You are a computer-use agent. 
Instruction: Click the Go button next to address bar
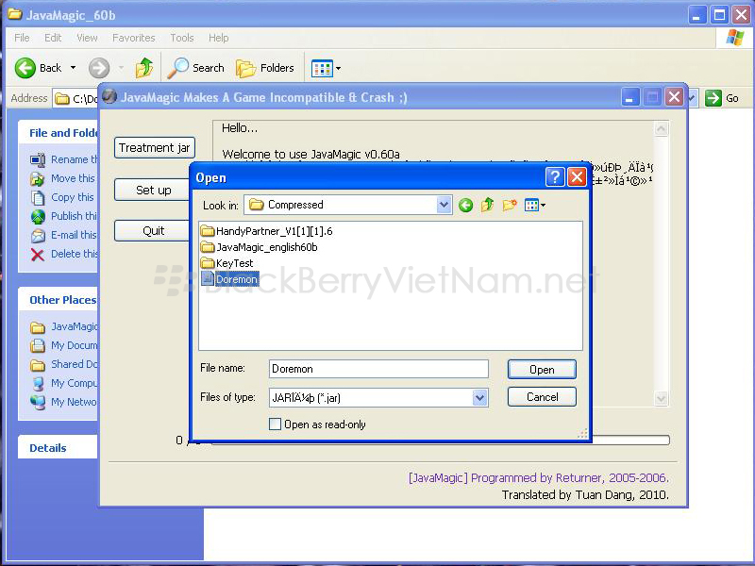pyautogui.click(x=722, y=98)
